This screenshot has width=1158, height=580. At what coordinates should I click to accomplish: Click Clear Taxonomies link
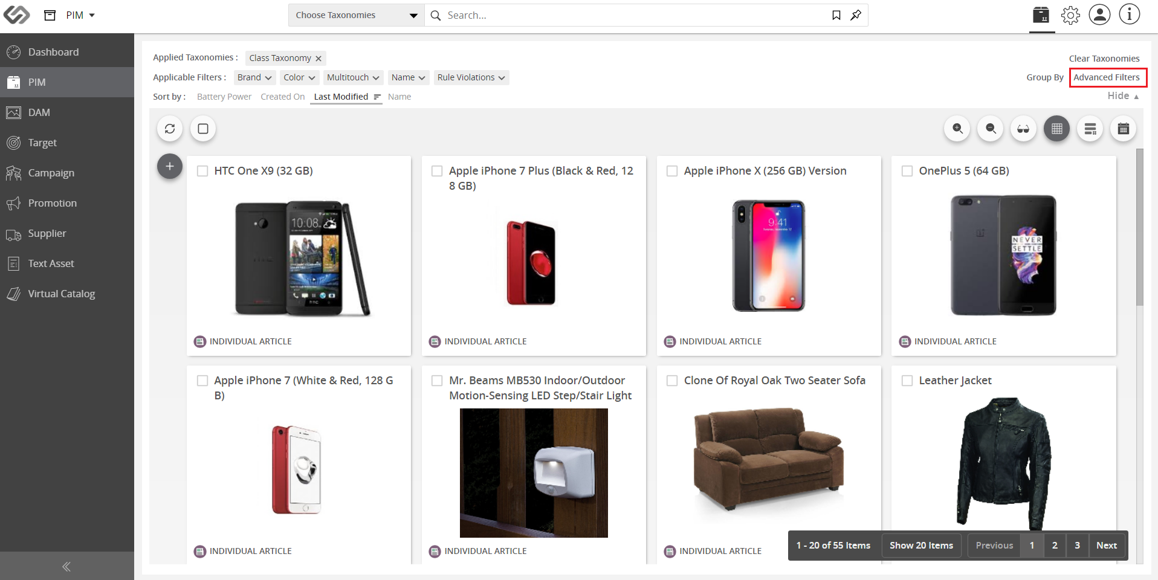coord(1104,59)
